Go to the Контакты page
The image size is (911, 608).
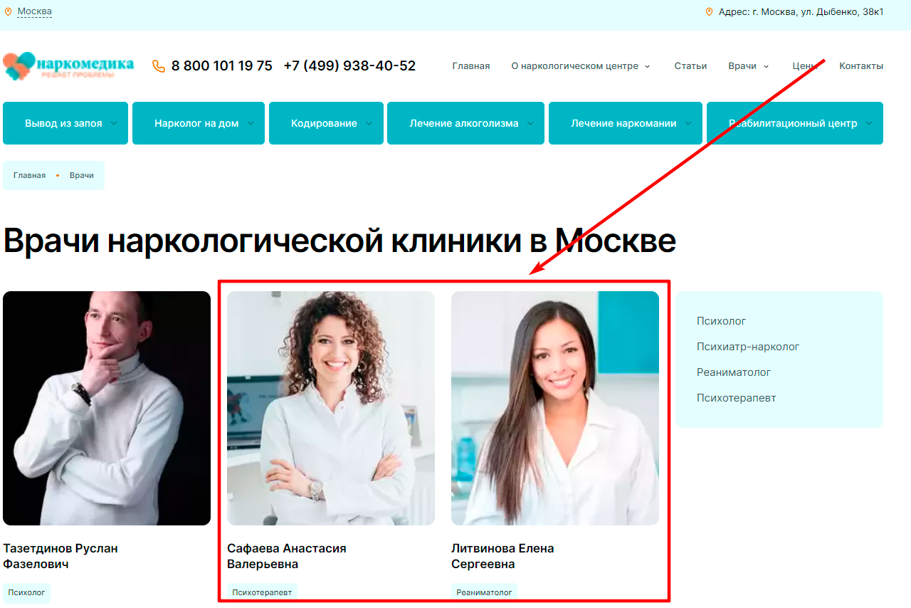[x=861, y=65]
